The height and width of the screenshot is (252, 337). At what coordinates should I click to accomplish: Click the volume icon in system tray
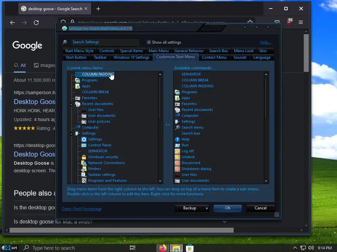tap(311, 248)
